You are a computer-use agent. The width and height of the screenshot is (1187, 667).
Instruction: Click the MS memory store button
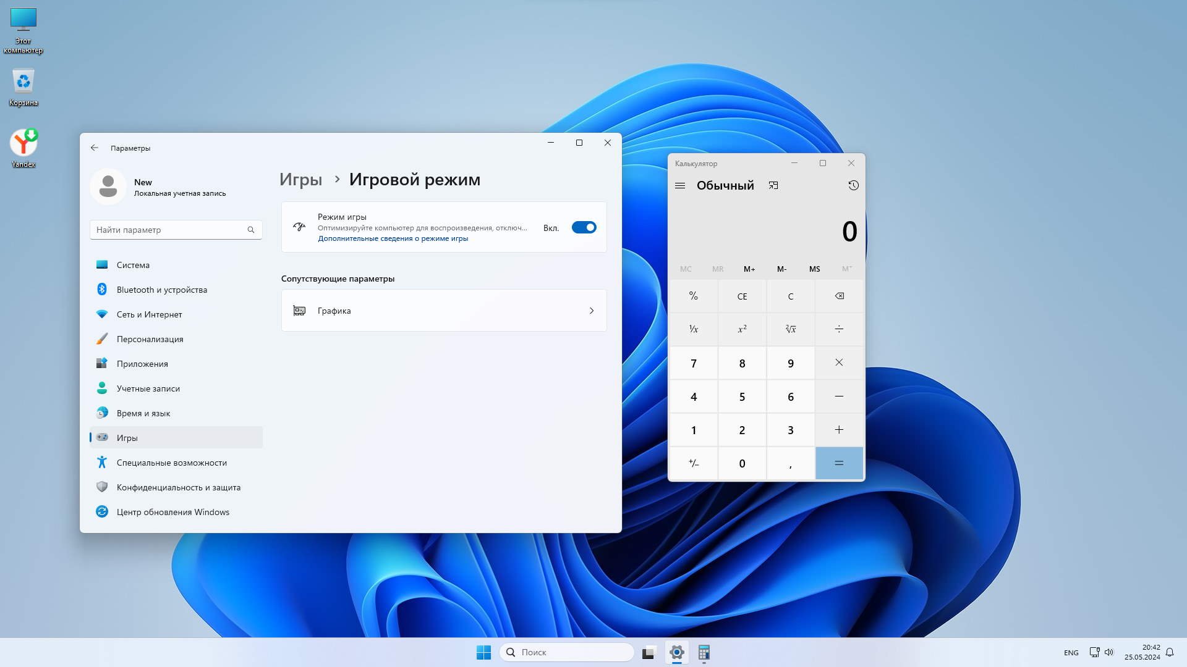[x=814, y=269]
